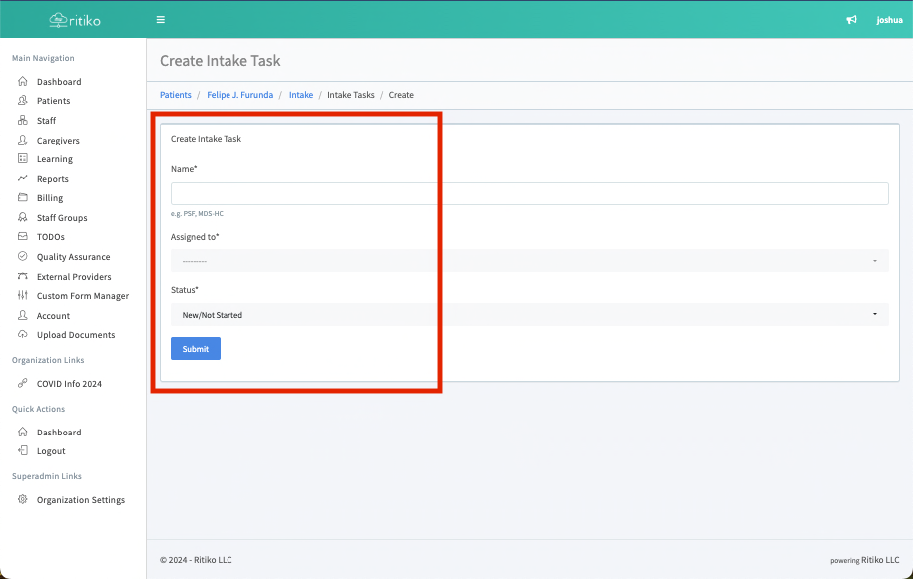Click the Dashboard home icon in Main Navigation

(23, 82)
